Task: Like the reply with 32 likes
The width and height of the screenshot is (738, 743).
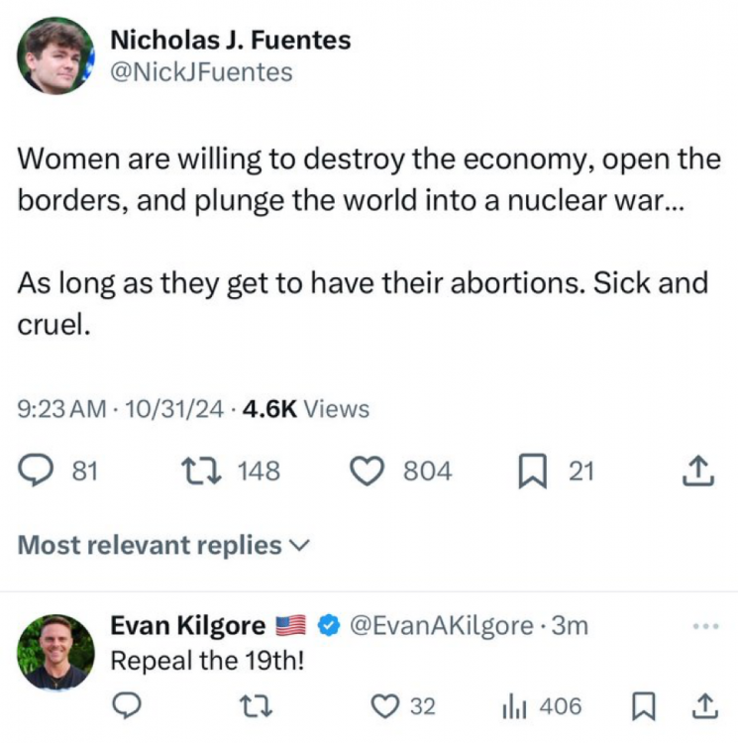Action: [384, 706]
